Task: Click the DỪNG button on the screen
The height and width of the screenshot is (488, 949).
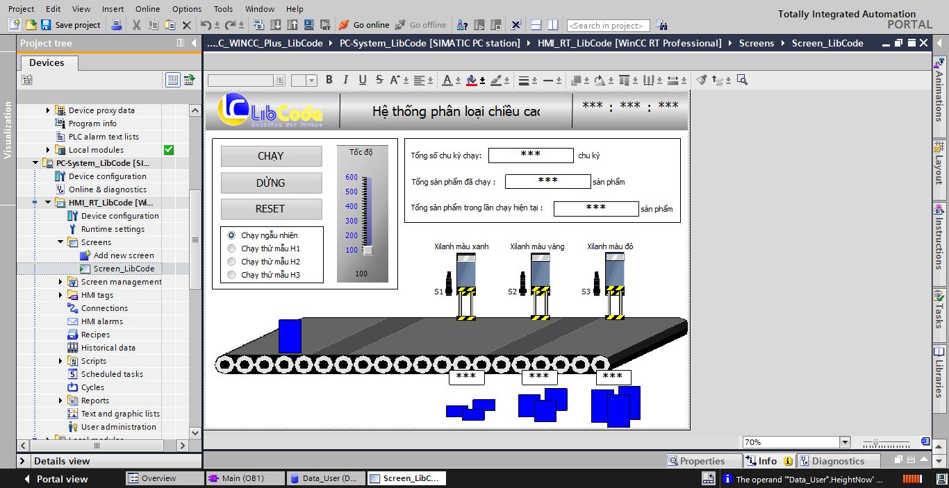Action: (x=271, y=183)
